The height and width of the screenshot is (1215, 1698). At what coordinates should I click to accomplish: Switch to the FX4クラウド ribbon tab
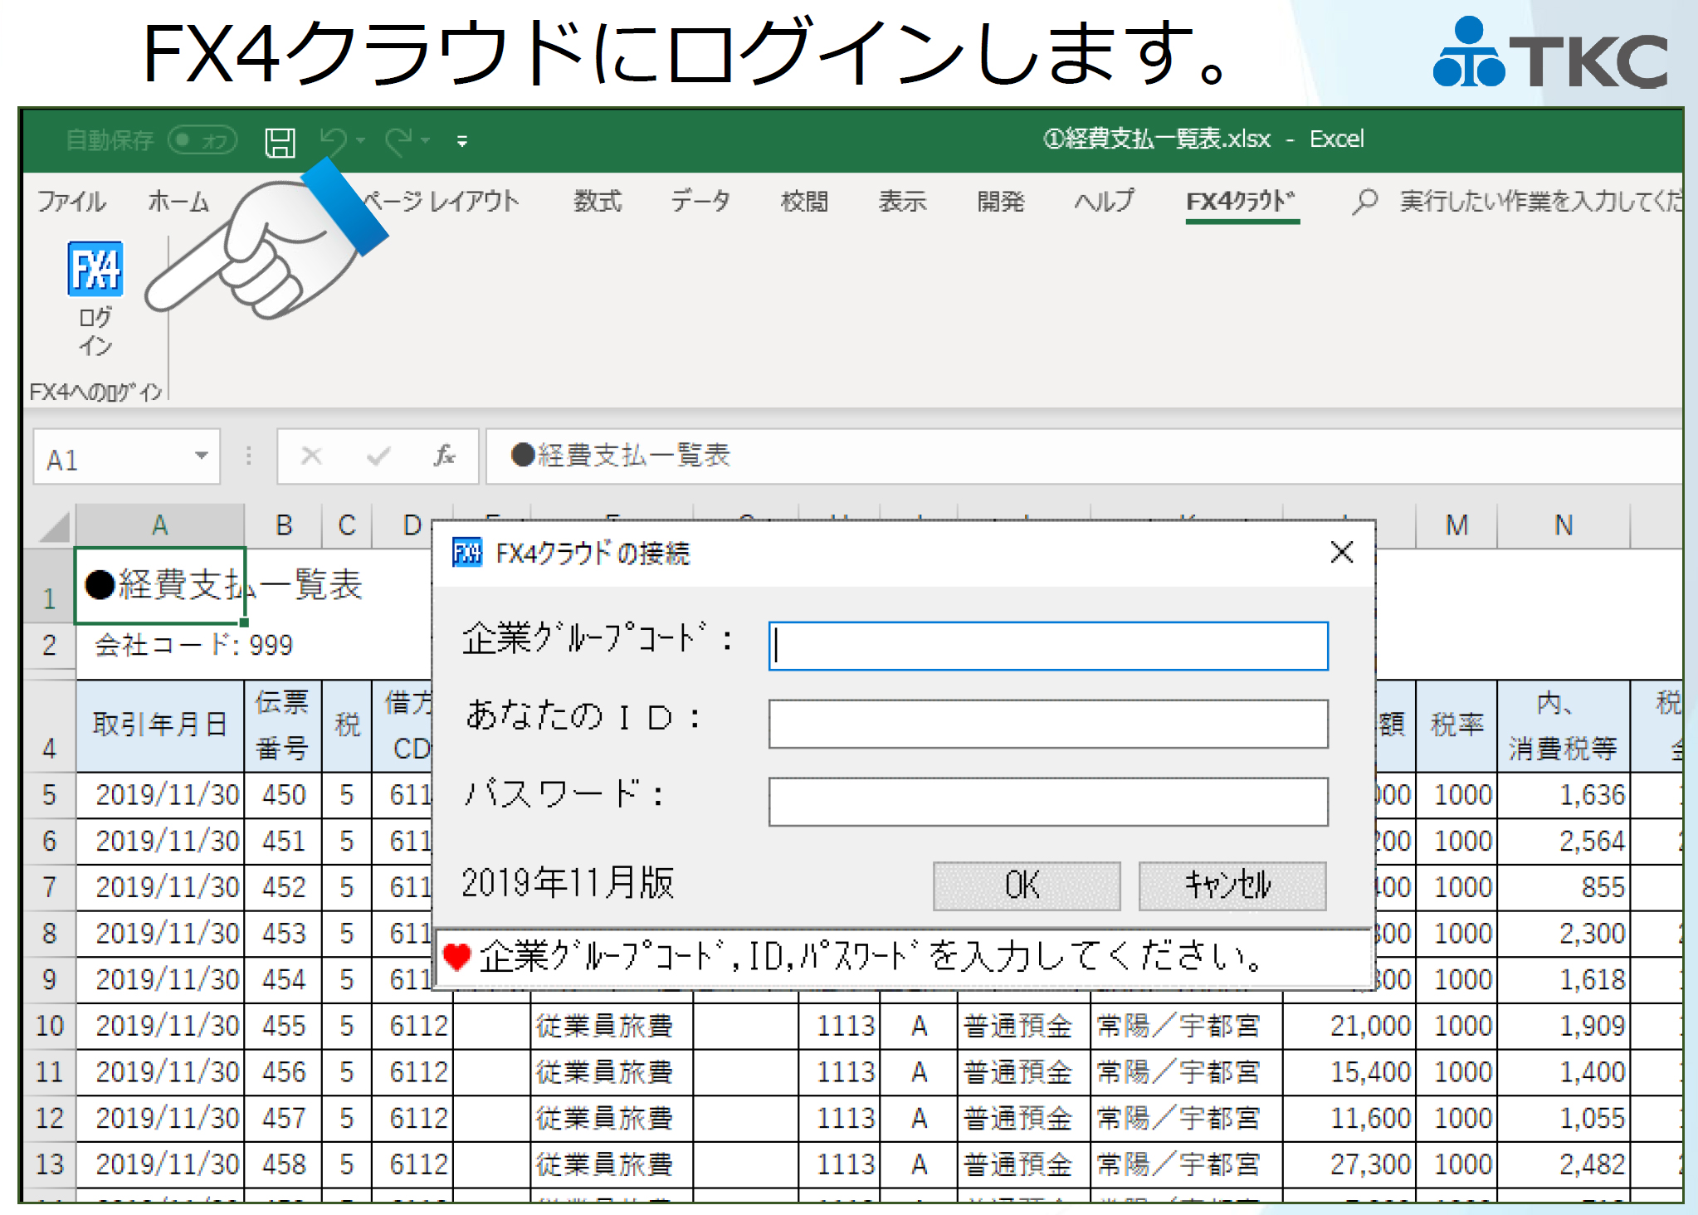(x=1239, y=201)
